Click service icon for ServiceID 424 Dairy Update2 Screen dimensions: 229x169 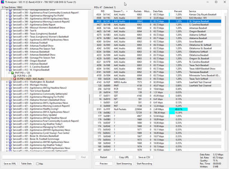point(10,115)
